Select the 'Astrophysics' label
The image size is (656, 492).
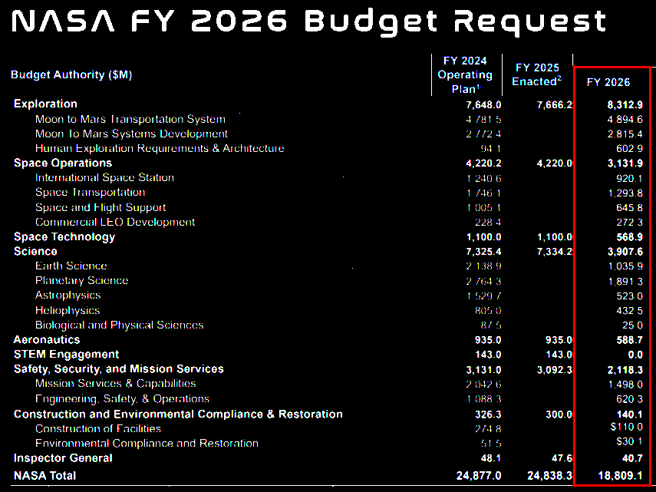pos(68,296)
